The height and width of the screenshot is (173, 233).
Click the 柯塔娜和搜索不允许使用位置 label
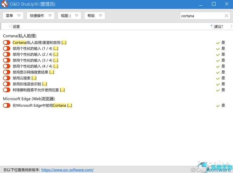pyautogui.click(x=36, y=90)
